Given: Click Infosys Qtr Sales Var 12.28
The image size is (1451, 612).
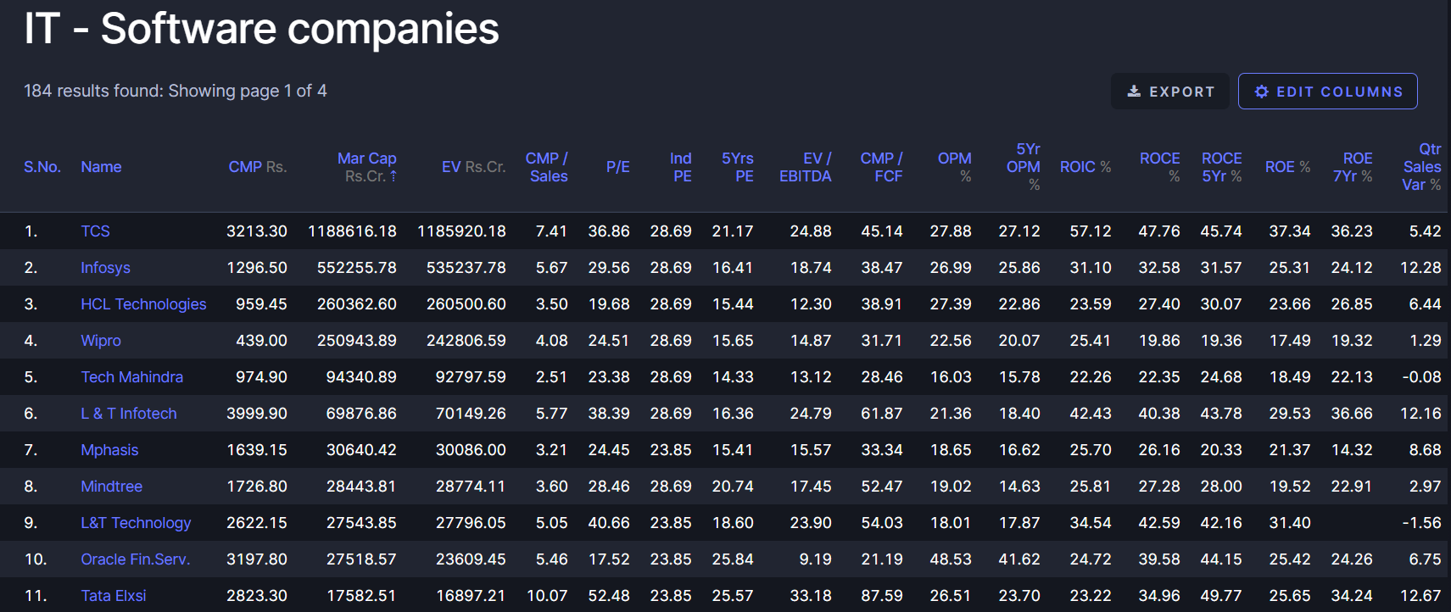Looking at the screenshot, I should (1420, 268).
